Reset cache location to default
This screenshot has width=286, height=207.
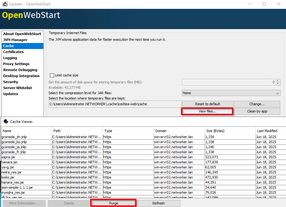(208, 104)
